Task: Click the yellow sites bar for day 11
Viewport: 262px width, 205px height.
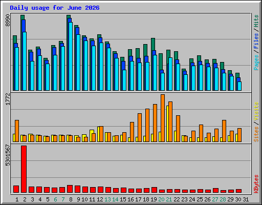Action: [92, 136]
